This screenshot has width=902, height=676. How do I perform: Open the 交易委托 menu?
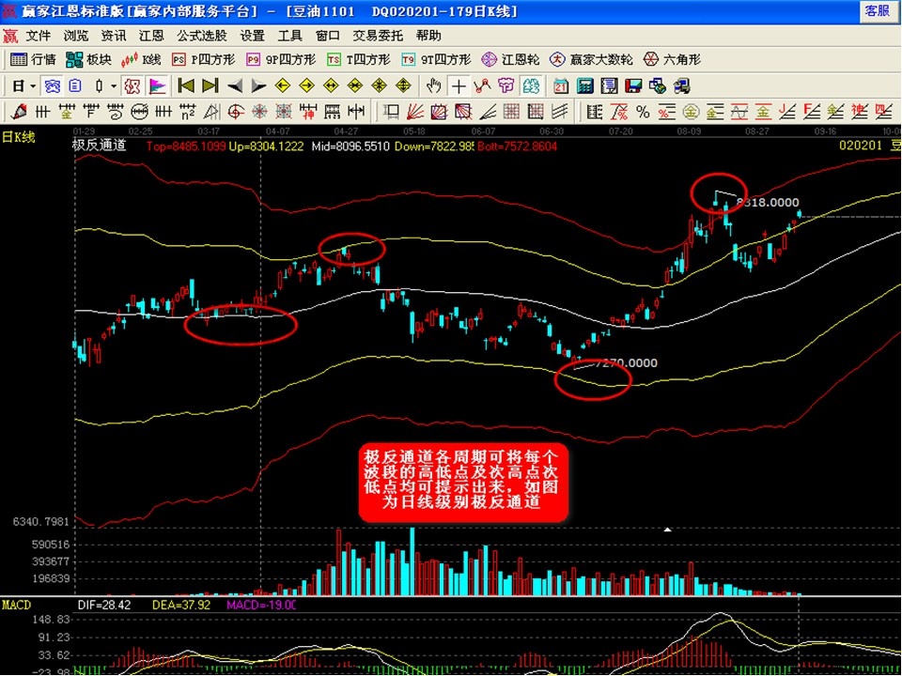point(378,36)
